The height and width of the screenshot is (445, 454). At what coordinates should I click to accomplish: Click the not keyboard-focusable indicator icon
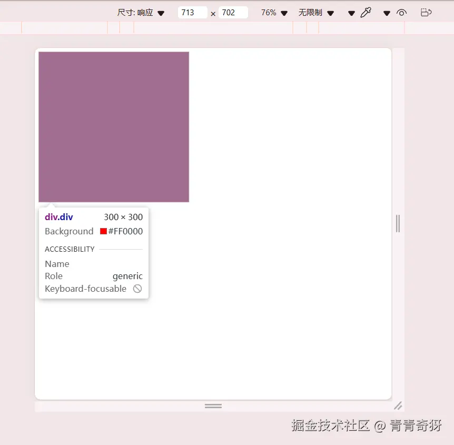click(137, 289)
